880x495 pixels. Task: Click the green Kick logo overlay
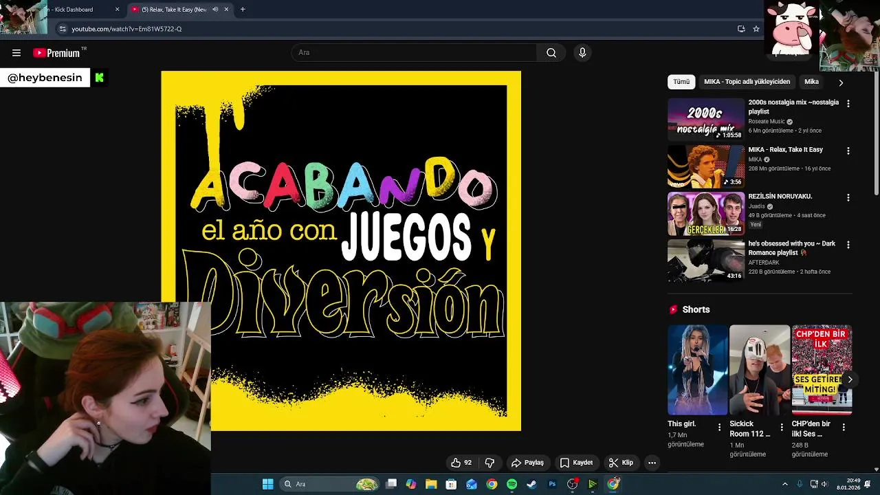point(100,78)
